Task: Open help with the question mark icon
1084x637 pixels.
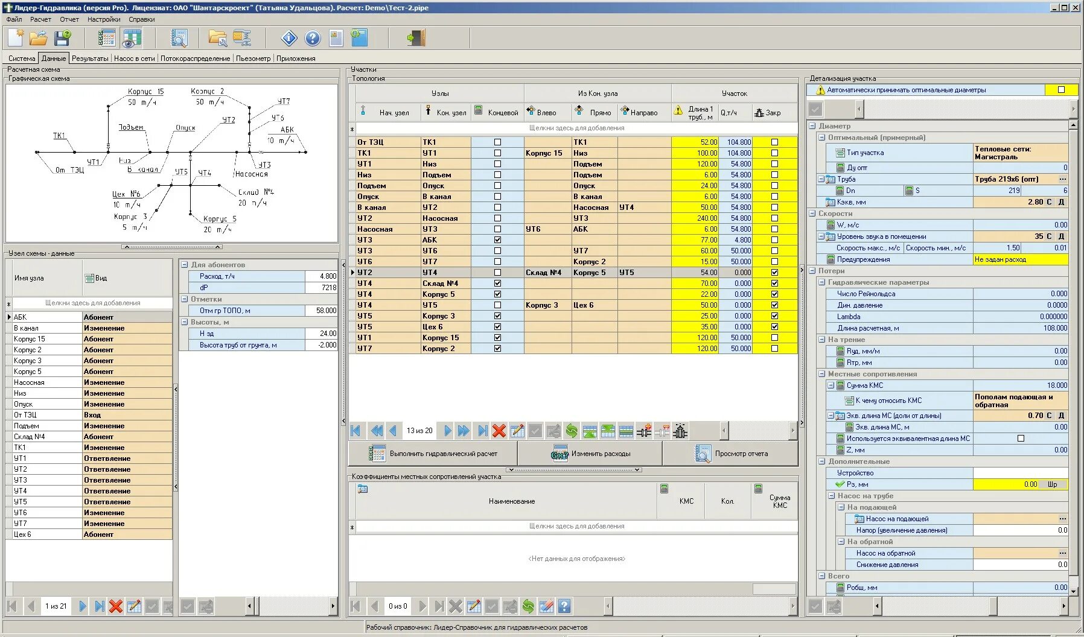Action: [x=313, y=39]
